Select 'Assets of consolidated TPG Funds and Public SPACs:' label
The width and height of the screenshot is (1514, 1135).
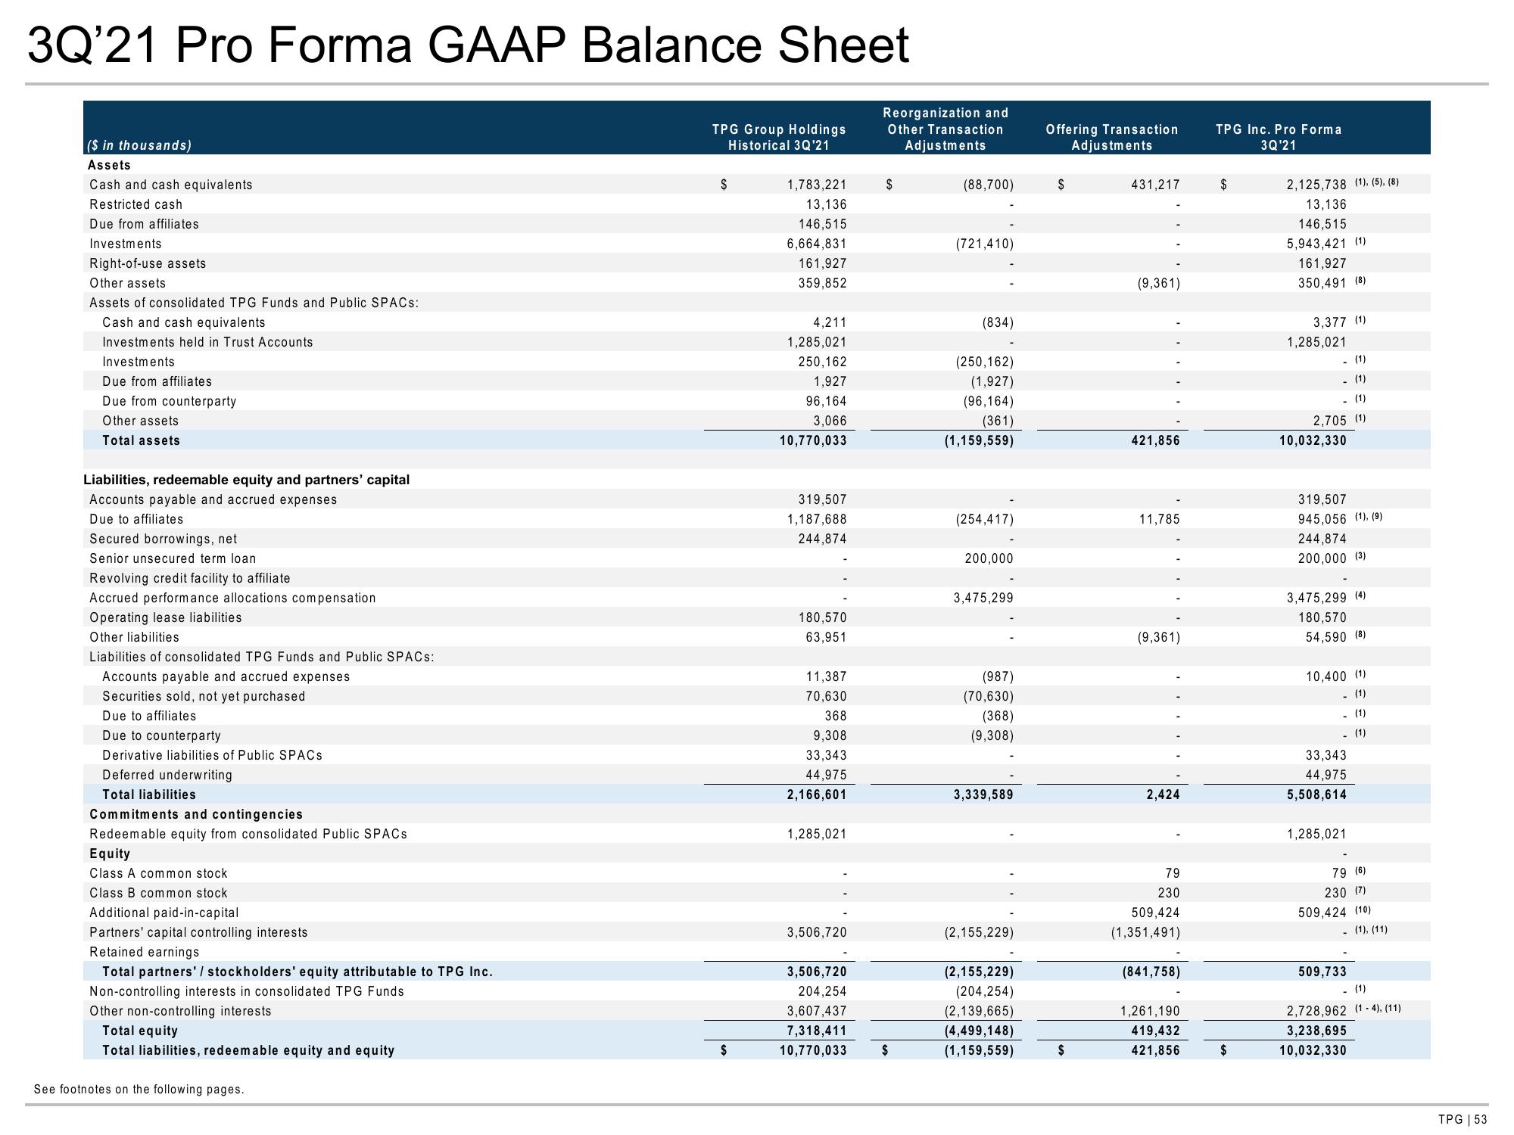(x=254, y=303)
